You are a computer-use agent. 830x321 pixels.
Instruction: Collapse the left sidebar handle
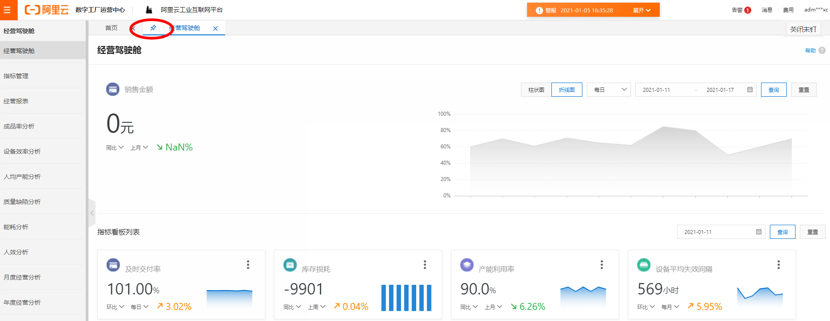(x=92, y=213)
